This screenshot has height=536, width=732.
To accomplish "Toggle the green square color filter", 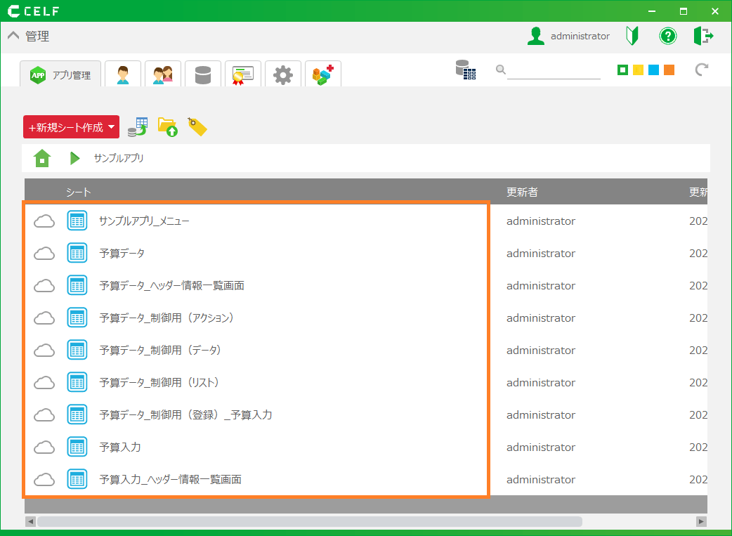I will 622,70.
